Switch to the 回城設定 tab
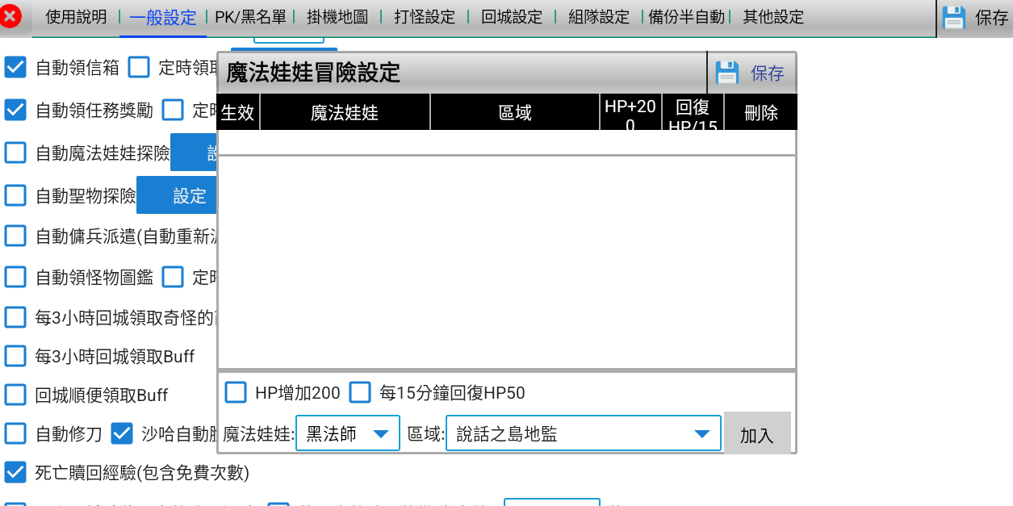 [512, 17]
